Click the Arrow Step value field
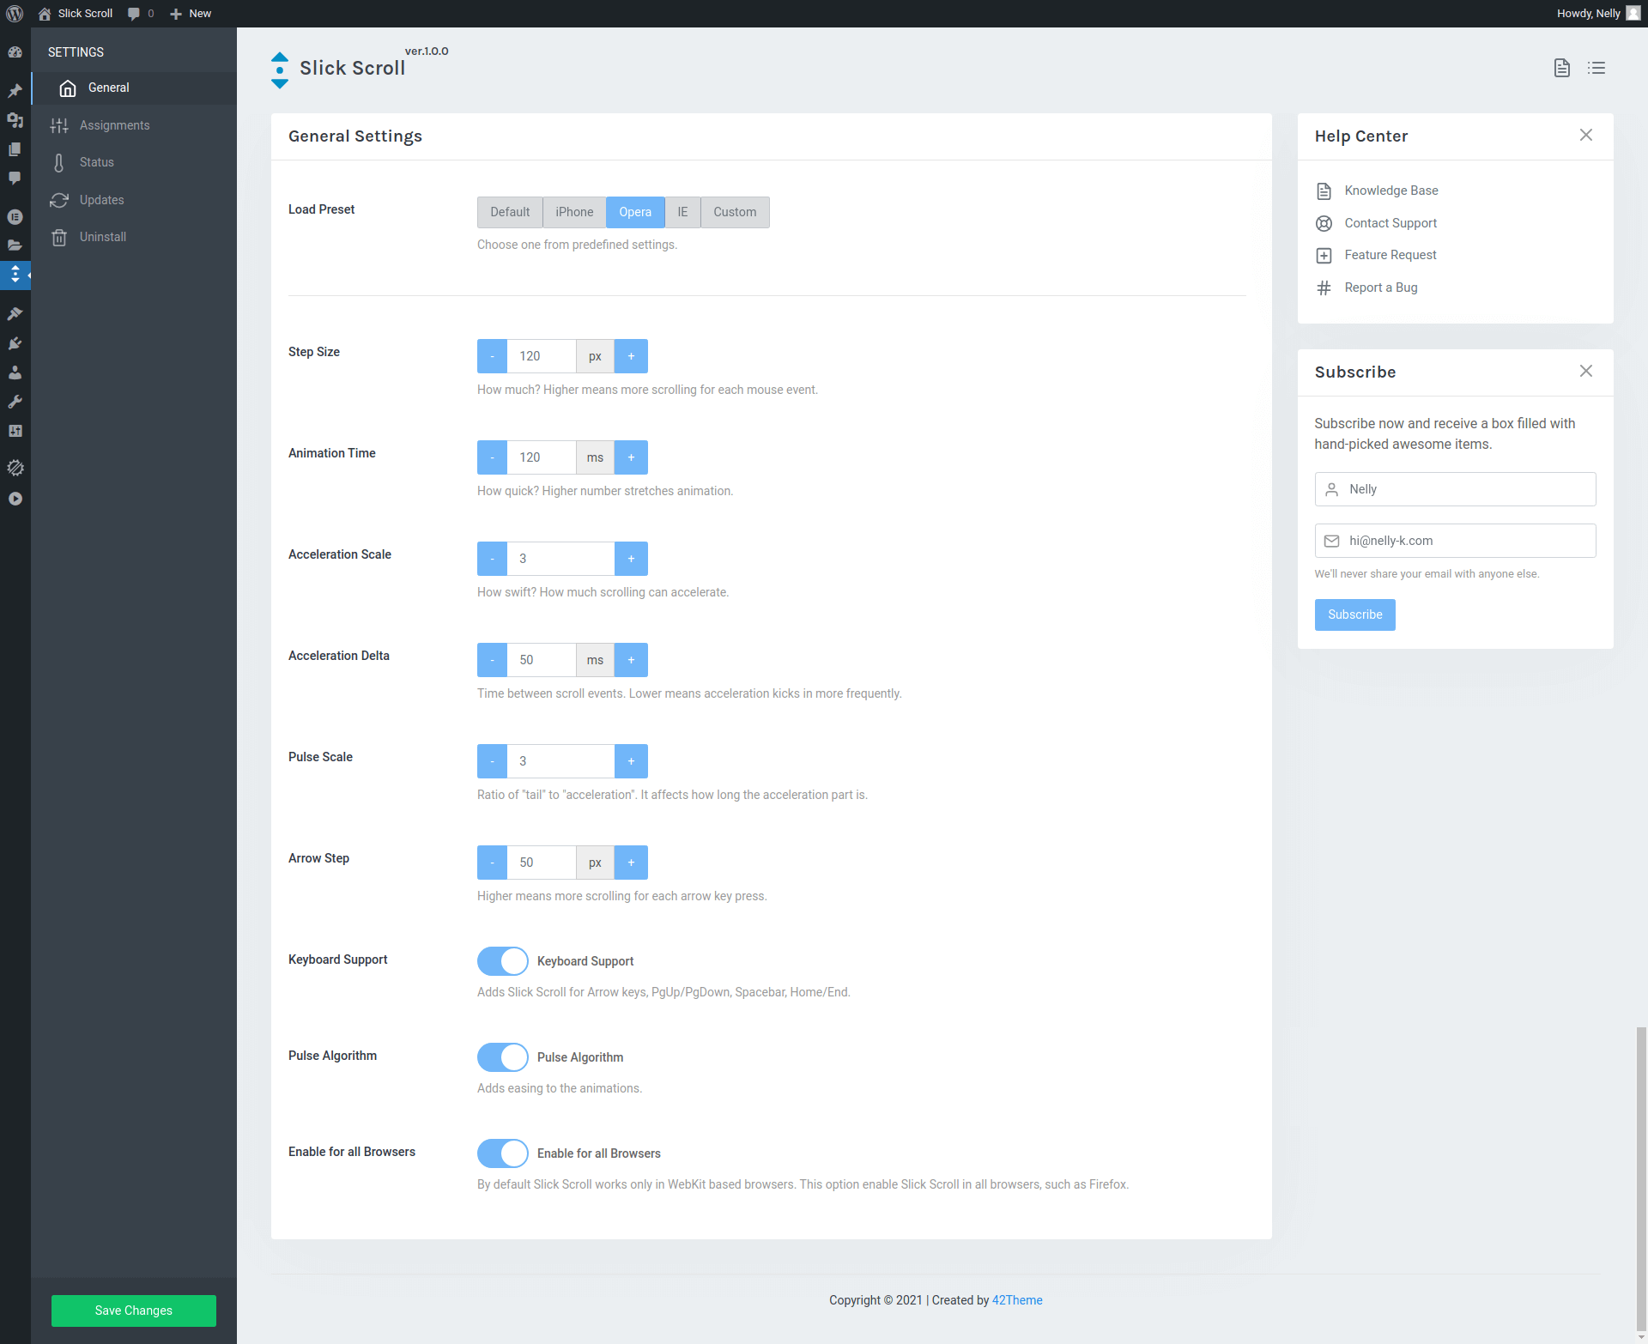The width and height of the screenshot is (1648, 1344). tap(542, 863)
